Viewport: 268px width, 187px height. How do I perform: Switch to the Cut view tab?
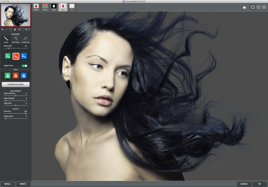pyautogui.click(x=72, y=7)
